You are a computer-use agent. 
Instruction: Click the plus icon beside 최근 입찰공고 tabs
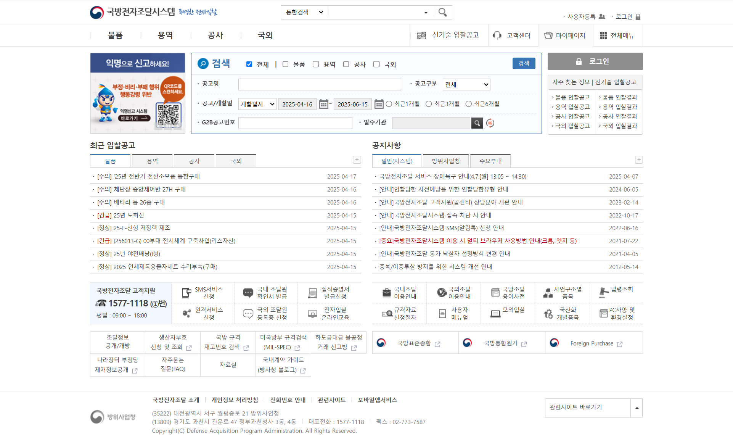point(357,160)
